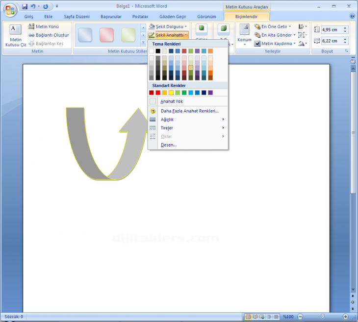Open the align objects dropdown icon
Screen dimensions: 358x322
(303, 26)
